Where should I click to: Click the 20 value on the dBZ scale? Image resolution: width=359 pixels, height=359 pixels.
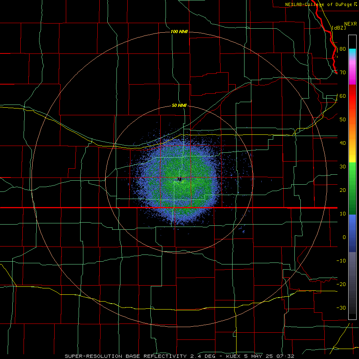pyautogui.click(x=343, y=190)
